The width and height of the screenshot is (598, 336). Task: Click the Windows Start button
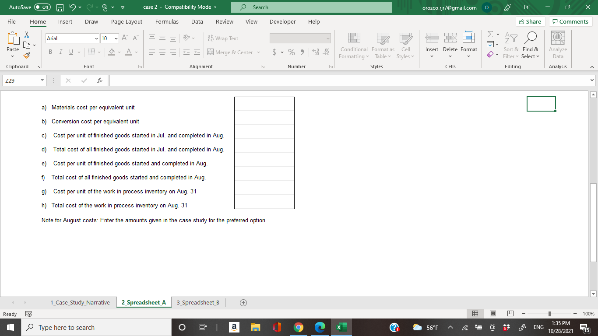[x=11, y=328]
